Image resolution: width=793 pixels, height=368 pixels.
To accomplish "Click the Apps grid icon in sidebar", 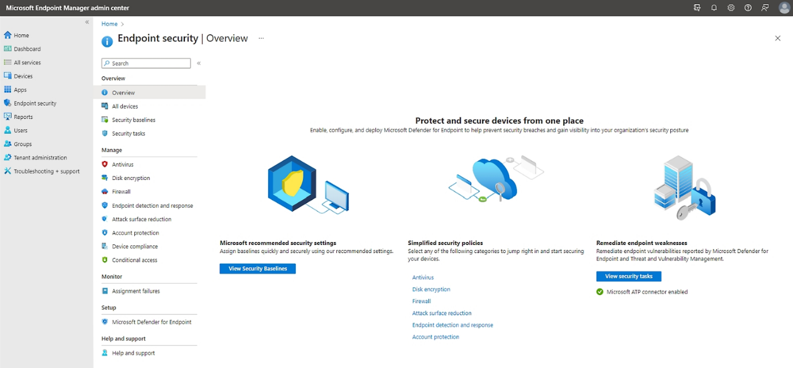I will click(7, 90).
